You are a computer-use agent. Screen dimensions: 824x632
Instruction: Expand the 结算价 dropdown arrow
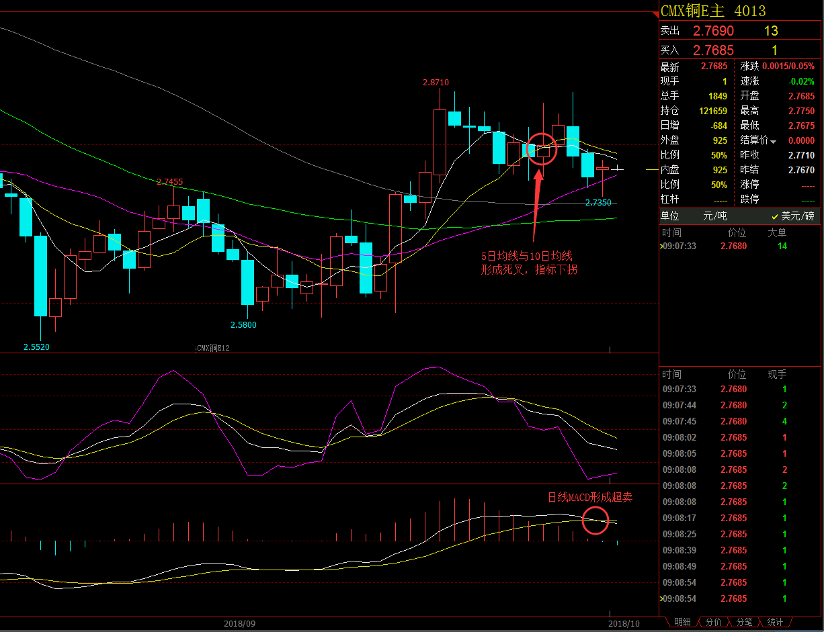(x=773, y=142)
